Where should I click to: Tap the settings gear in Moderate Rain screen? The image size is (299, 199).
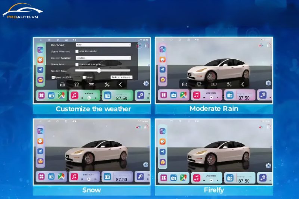(268, 83)
